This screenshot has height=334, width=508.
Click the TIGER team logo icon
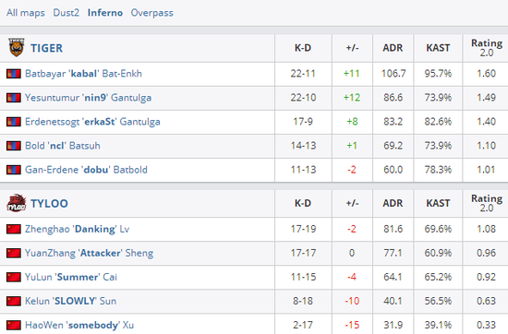17,48
